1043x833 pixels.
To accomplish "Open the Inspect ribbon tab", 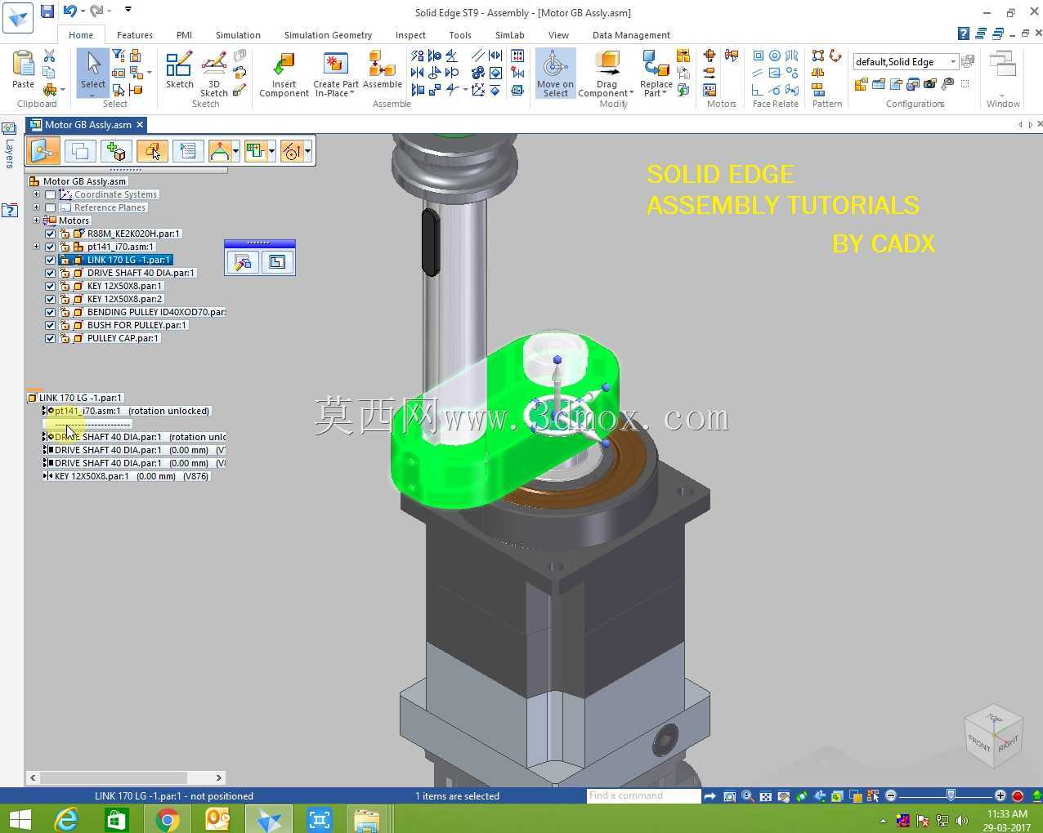I will [x=410, y=35].
